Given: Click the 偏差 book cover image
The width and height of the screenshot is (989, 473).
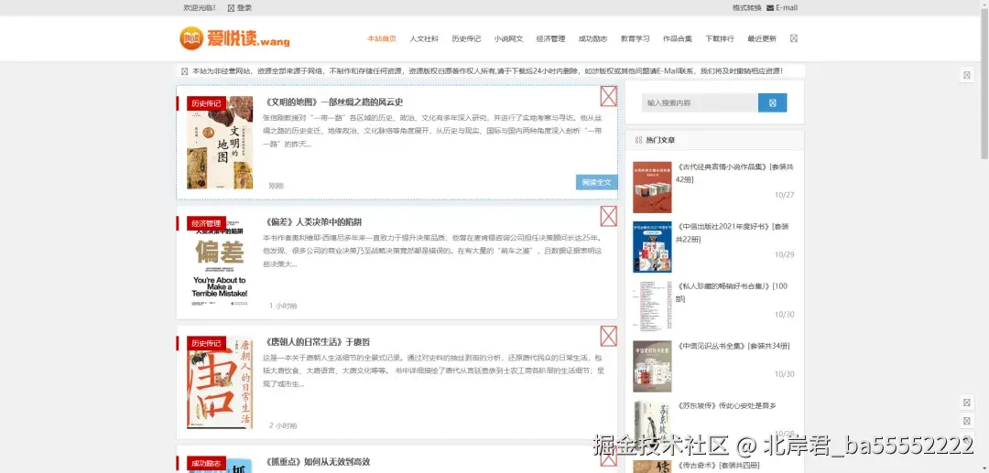Looking at the screenshot, I should (220, 262).
